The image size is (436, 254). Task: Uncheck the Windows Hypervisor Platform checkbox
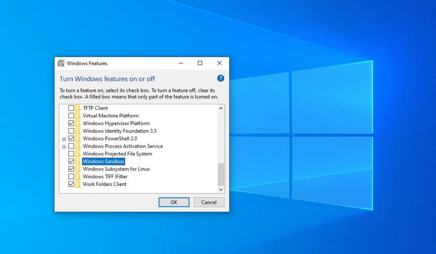coord(71,123)
